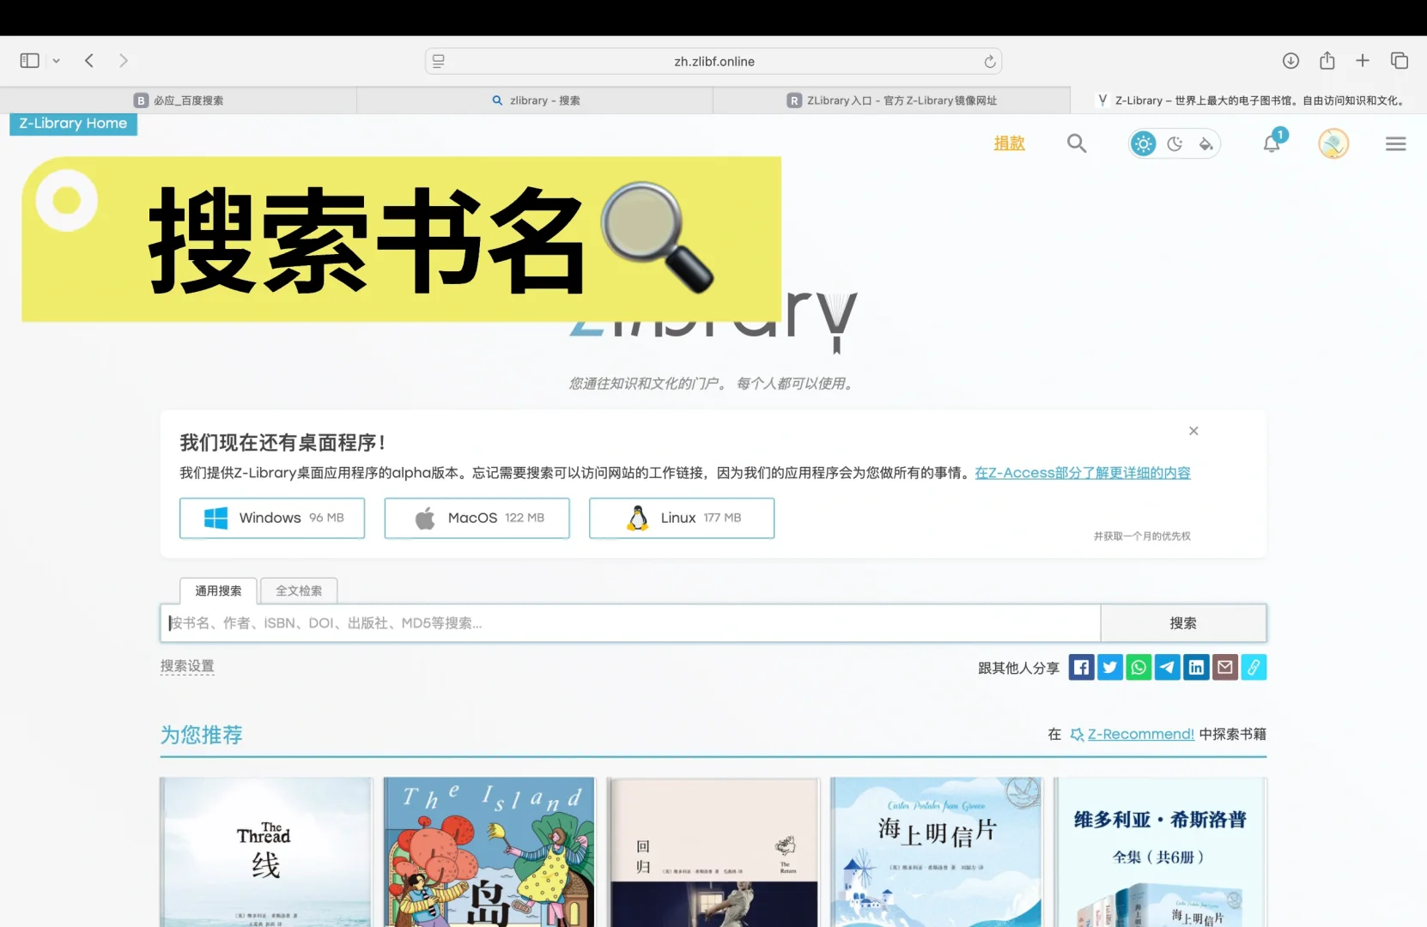The width and height of the screenshot is (1427, 927).
Task: Select the Z-Library 世界上最大的电子图书馆 tab
Action: 1249,100
